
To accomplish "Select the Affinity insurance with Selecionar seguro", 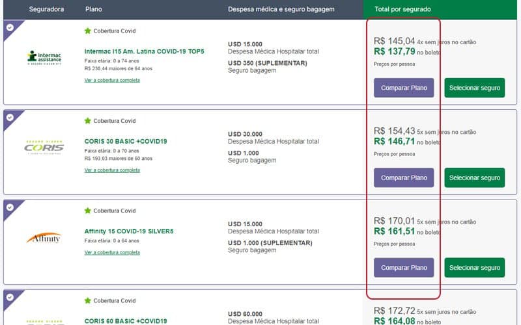I will point(475,268).
